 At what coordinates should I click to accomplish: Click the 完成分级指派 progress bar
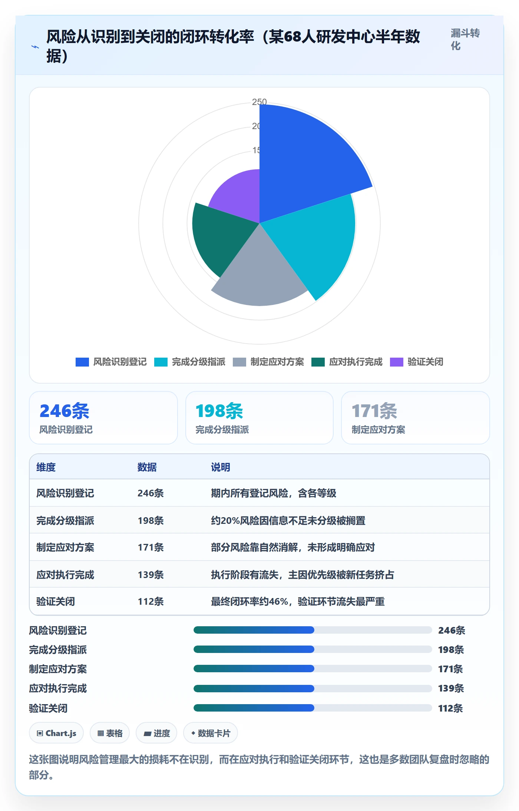[x=313, y=649]
